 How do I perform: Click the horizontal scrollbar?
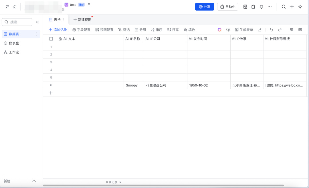pos(163,185)
